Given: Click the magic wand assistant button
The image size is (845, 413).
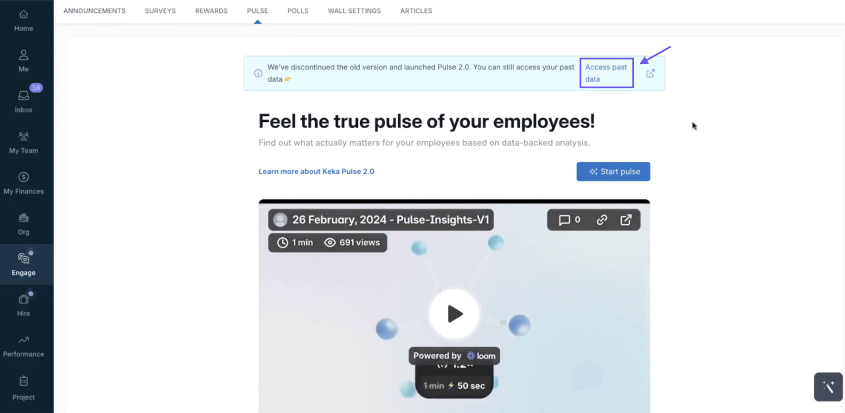Looking at the screenshot, I should coord(828,387).
